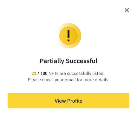Close the Partially Successful dialog

click(x=127, y=10)
